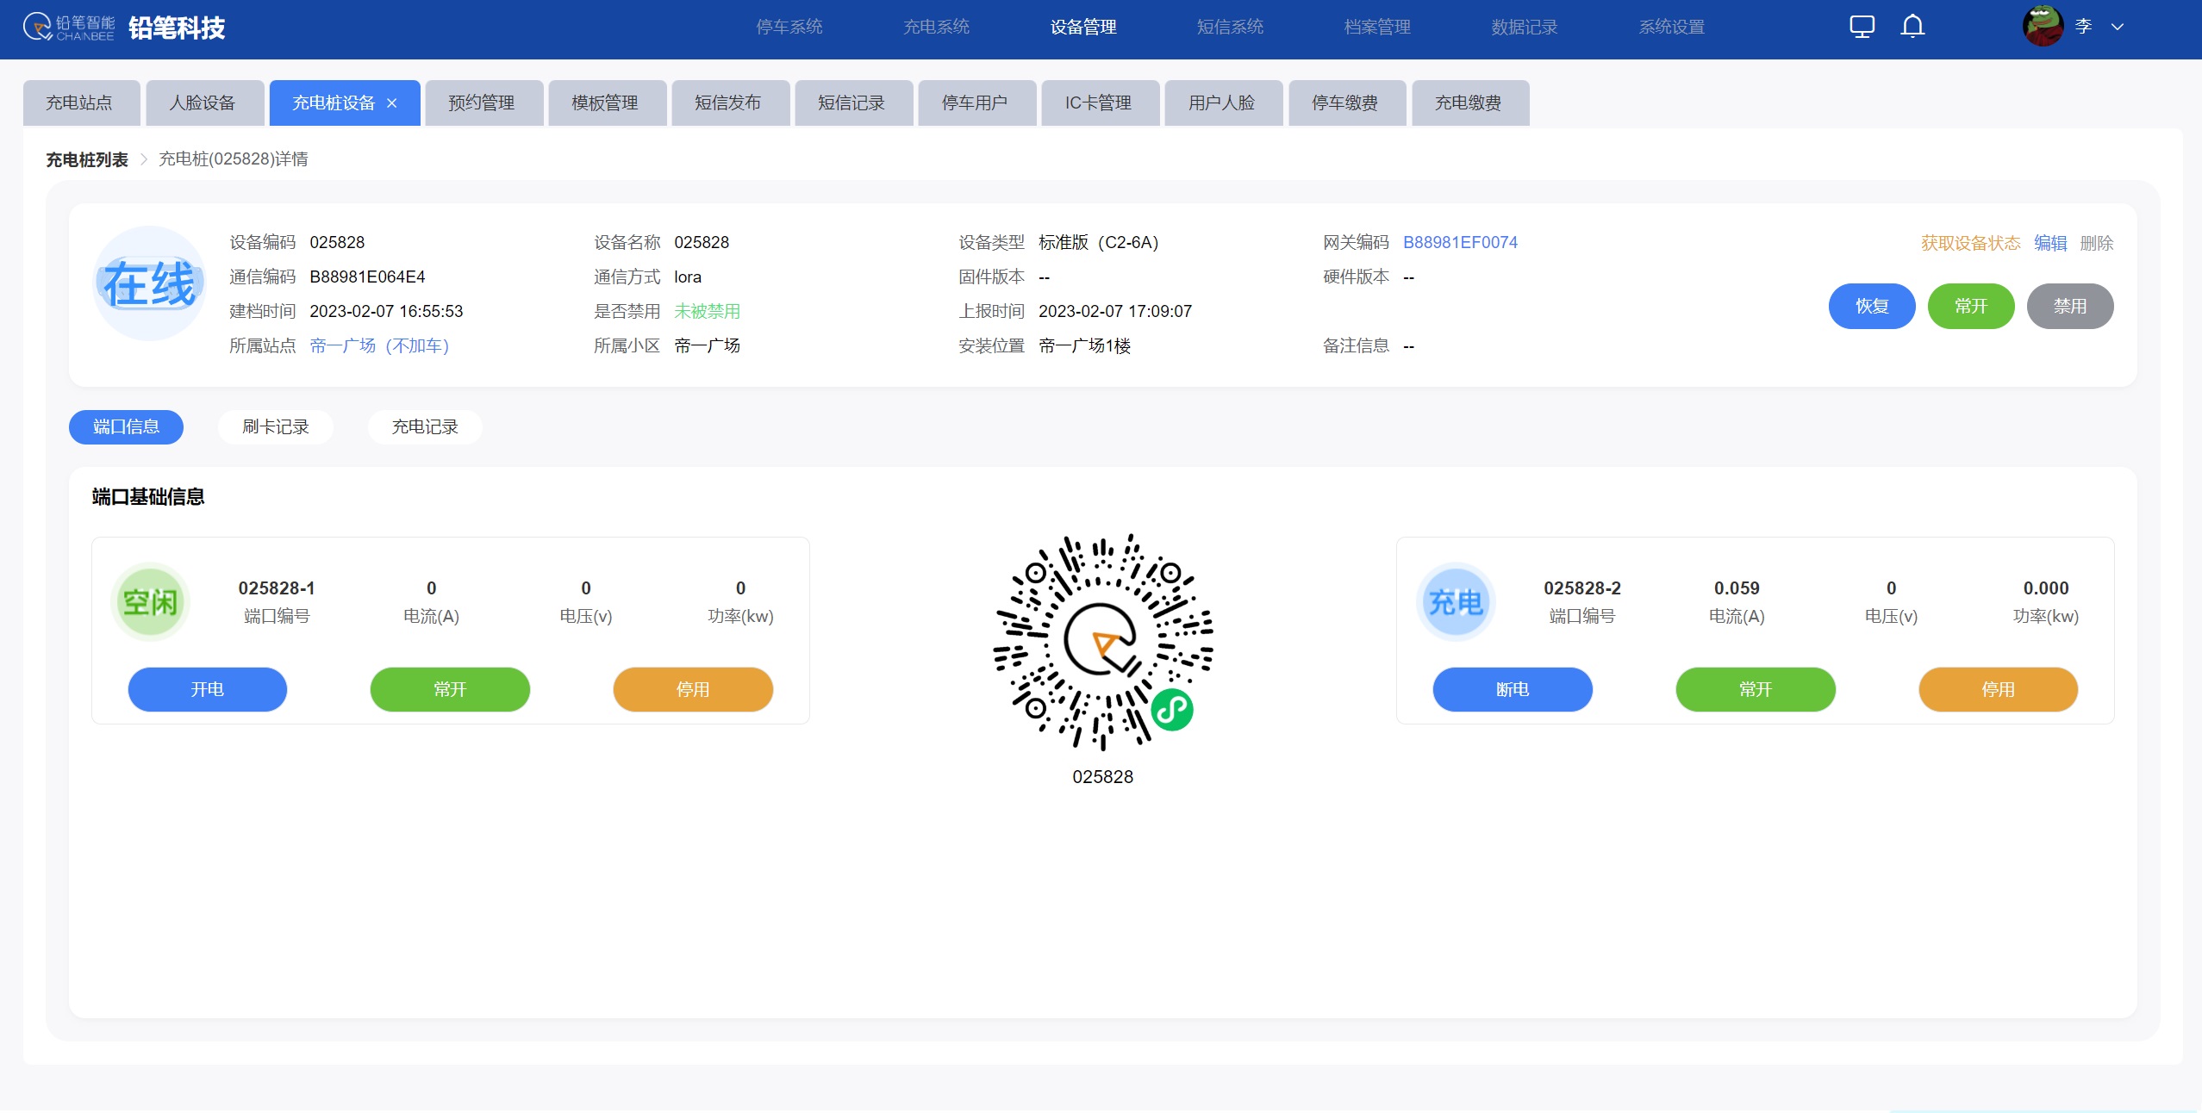Switch to the 预约管理 tab

[x=483, y=103]
